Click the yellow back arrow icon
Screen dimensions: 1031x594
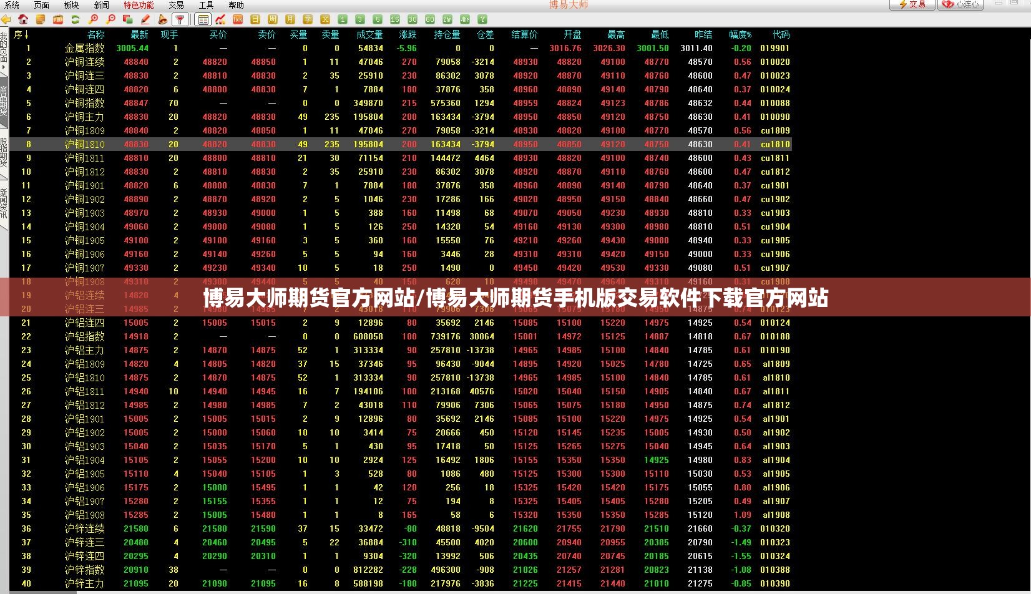point(6,19)
